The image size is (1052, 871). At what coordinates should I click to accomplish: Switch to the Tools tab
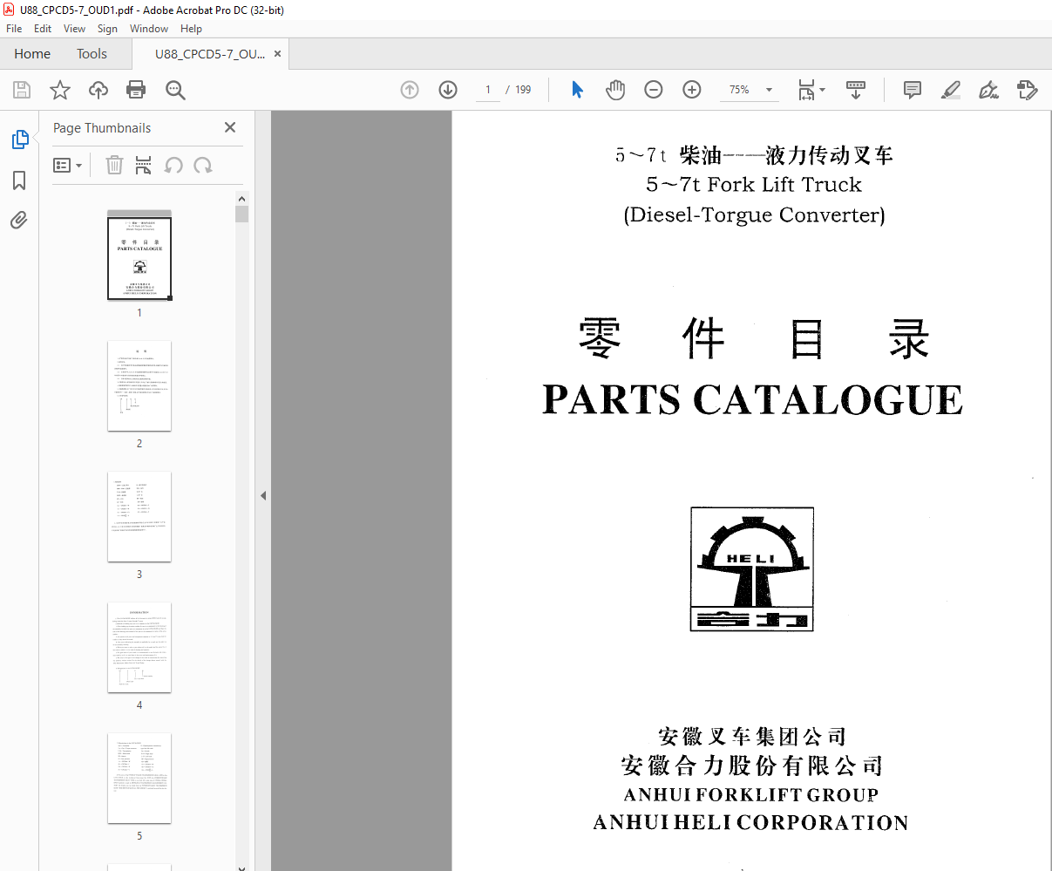point(92,54)
